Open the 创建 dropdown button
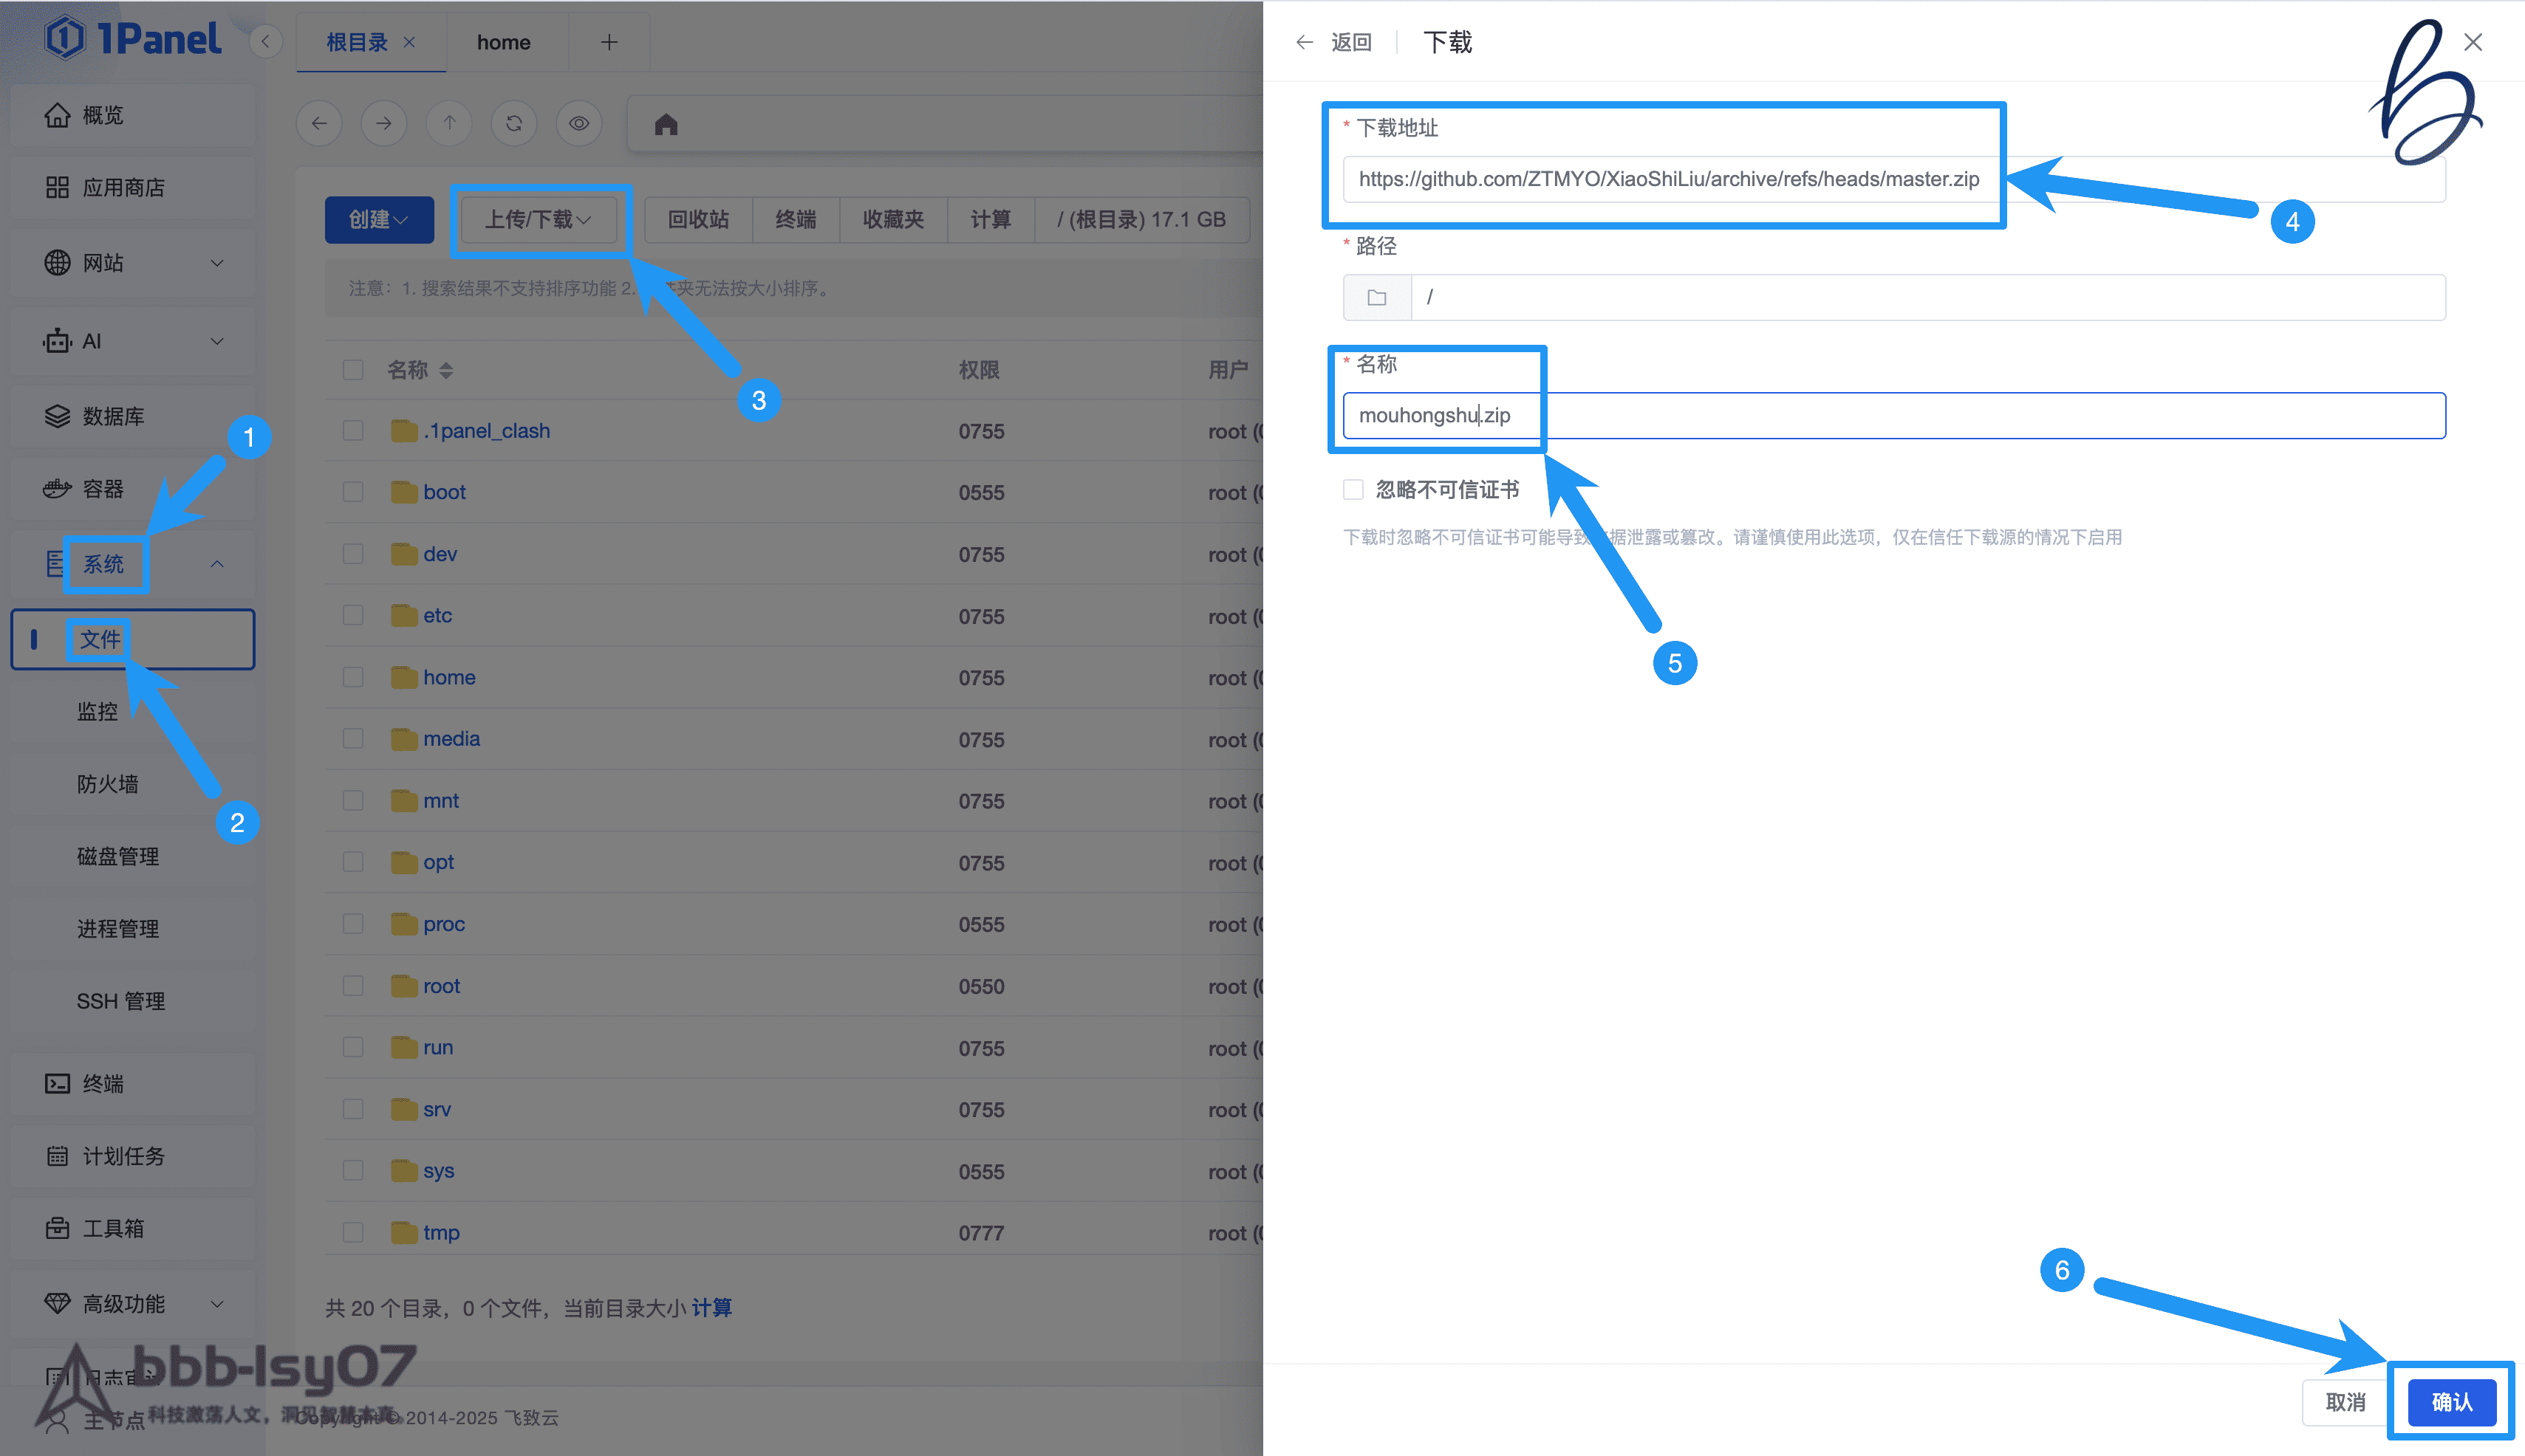The height and width of the screenshot is (1456, 2525). coord(378,219)
